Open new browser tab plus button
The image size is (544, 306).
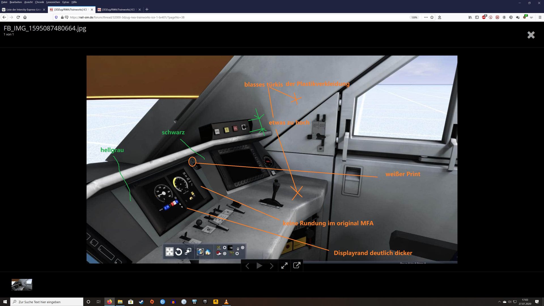pos(147,9)
